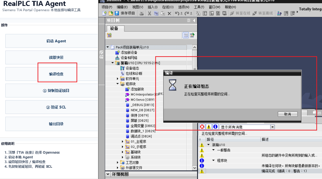The image size is (322, 179).
Task: Click the open project folder icon
Action: tap(111, 13)
